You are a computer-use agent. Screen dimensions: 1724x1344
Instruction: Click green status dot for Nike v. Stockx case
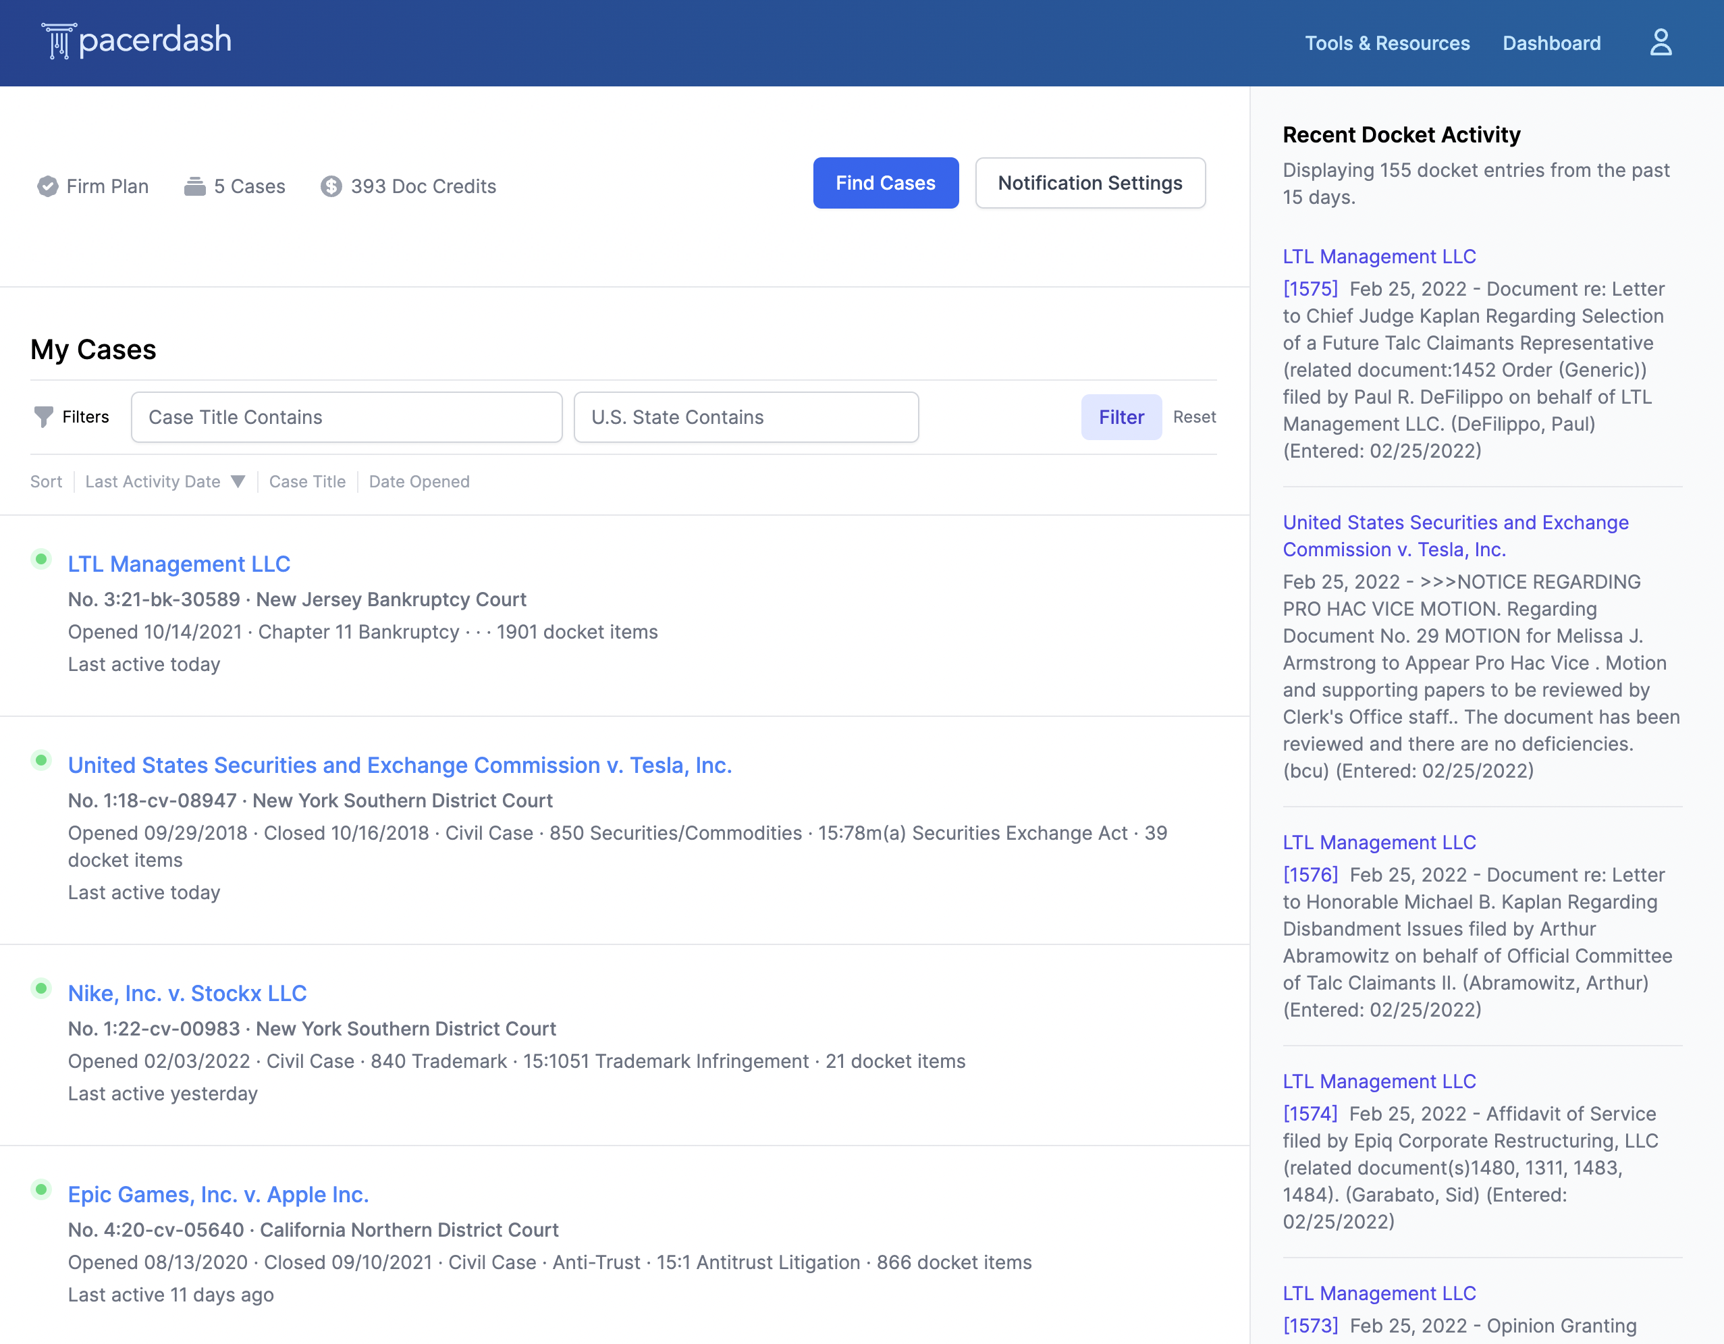tap(41, 989)
